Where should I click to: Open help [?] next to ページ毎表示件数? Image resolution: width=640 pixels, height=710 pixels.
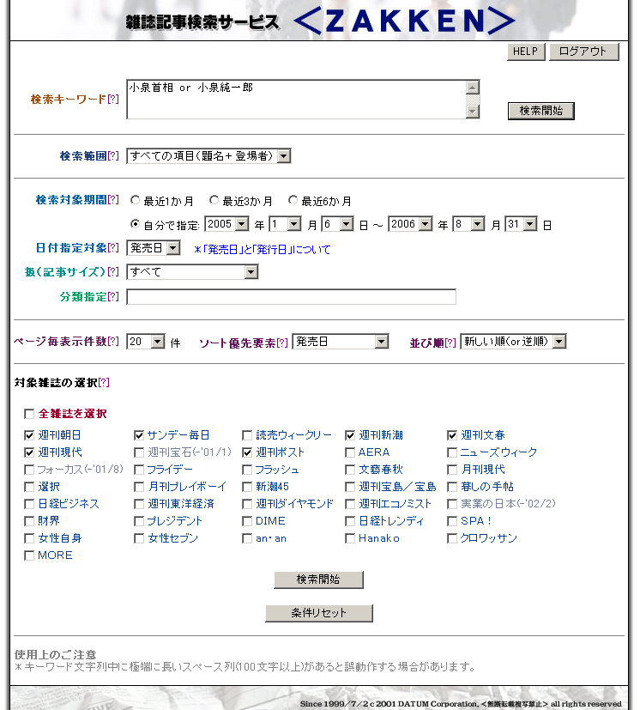[113, 342]
